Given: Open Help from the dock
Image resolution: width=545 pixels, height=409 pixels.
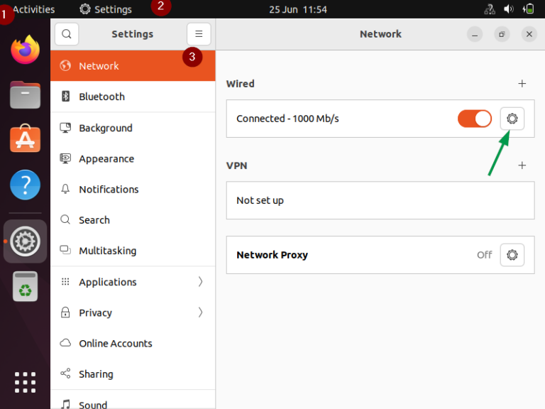Looking at the screenshot, I should [x=25, y=185].
